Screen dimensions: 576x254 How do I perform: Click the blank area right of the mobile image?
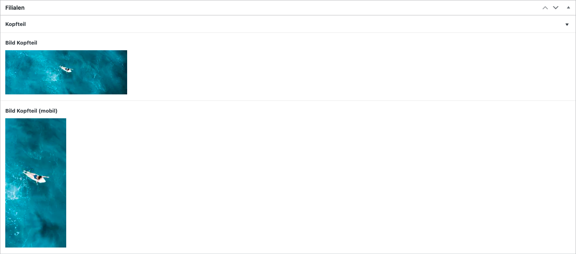(284, 182)
